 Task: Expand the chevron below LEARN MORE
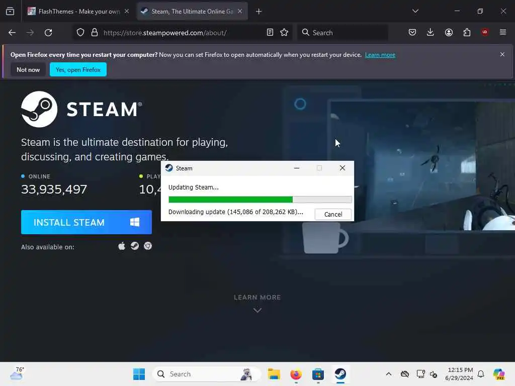click(x=257, y=310)
